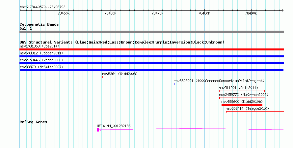Screen dimensions: 293x148
Task: Select the RefSeq Genes track title
Action: tap(33, 122)
